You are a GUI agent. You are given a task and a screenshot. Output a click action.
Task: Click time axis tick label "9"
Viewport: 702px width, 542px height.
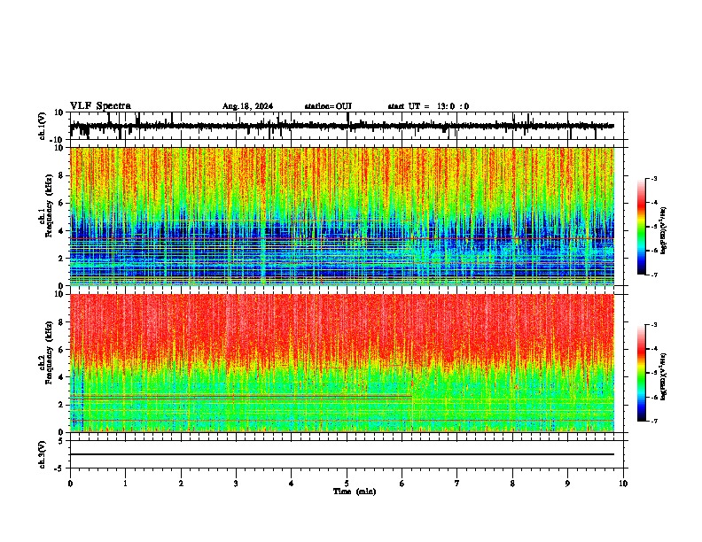pos(567,484)
